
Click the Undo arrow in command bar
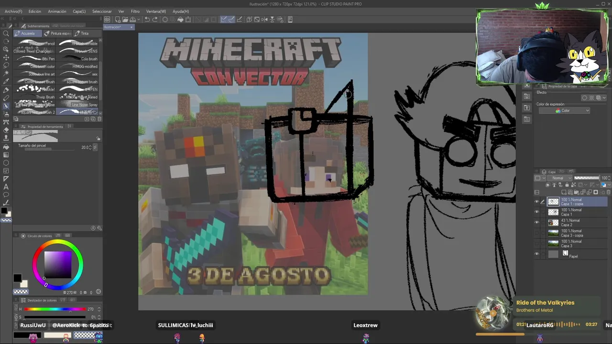(147, 20)
